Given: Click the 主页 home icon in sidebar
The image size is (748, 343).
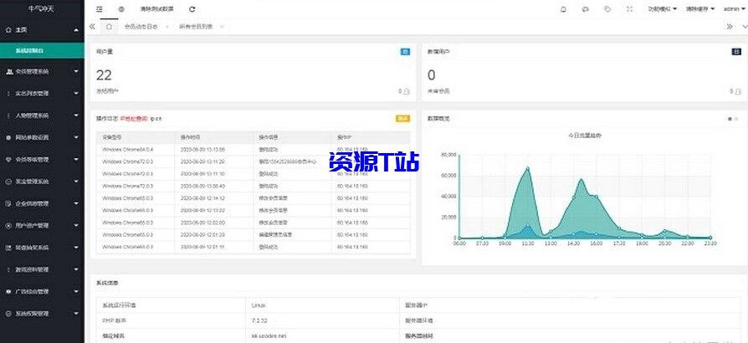Looking at the screenshot, I should pos(8,29).
